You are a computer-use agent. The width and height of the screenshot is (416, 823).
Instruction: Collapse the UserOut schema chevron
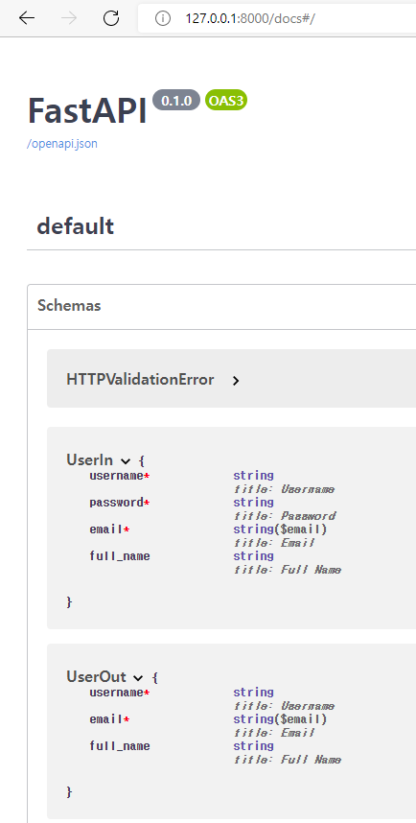(138, 677)
